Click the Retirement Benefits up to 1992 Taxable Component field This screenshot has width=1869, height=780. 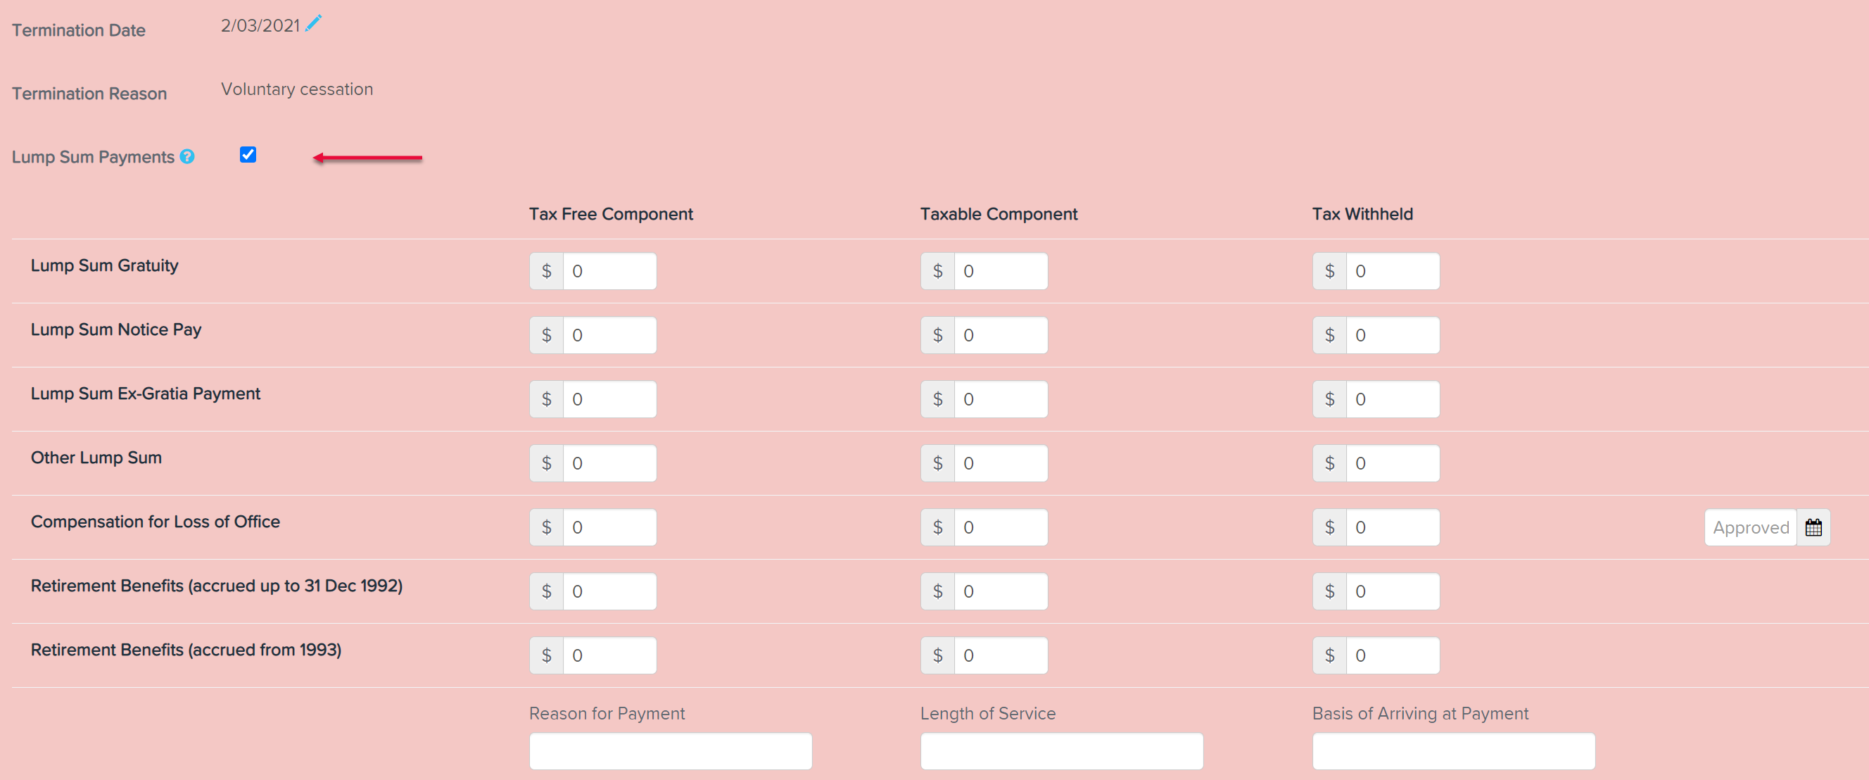pyautogui.click(x=1001, y=591)
